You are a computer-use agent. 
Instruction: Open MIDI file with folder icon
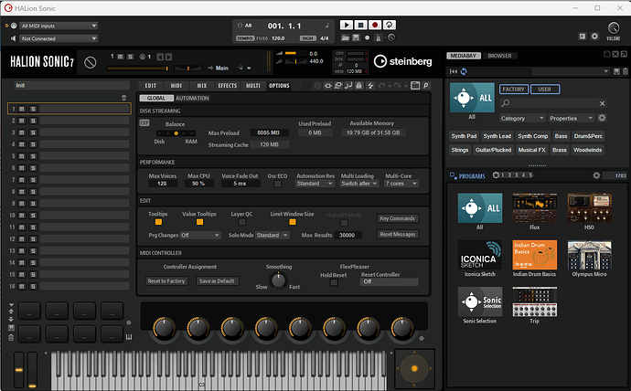345,37
